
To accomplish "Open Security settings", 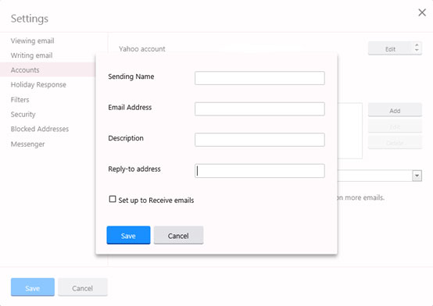I will pyautogui.click(x=23, y=114).
